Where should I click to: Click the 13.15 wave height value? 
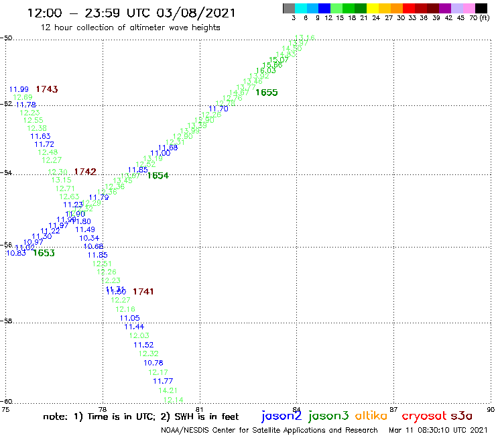click(62, 180)
